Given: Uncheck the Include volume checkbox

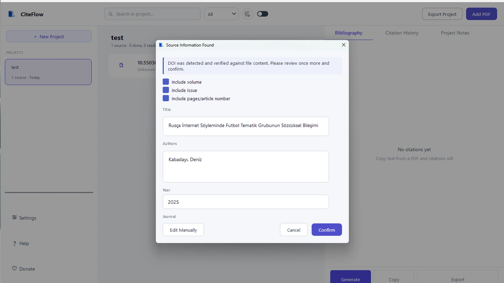Looking at the screenshot, I should click(166, 81).
